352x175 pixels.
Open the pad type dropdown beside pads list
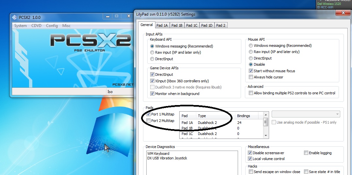tap(306, 114)
